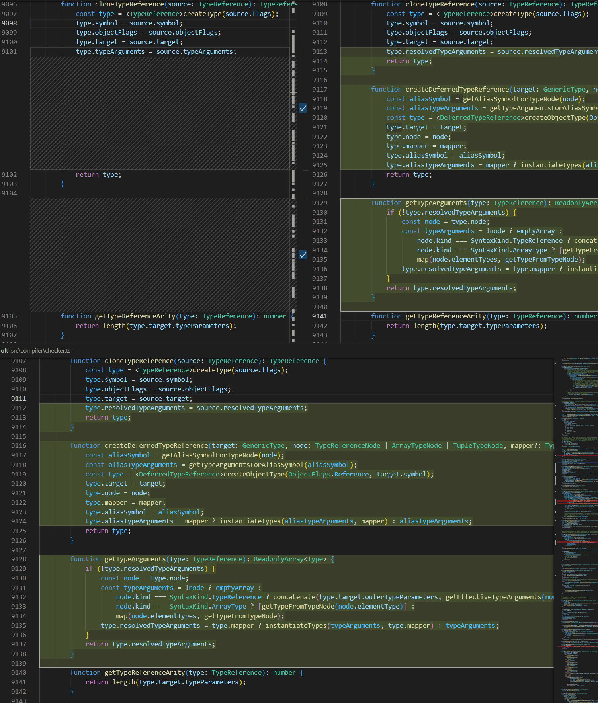Click 'return type;' on line 9102 left pane
The width and height of the screenshot is (598, 703).
(99, 175)
